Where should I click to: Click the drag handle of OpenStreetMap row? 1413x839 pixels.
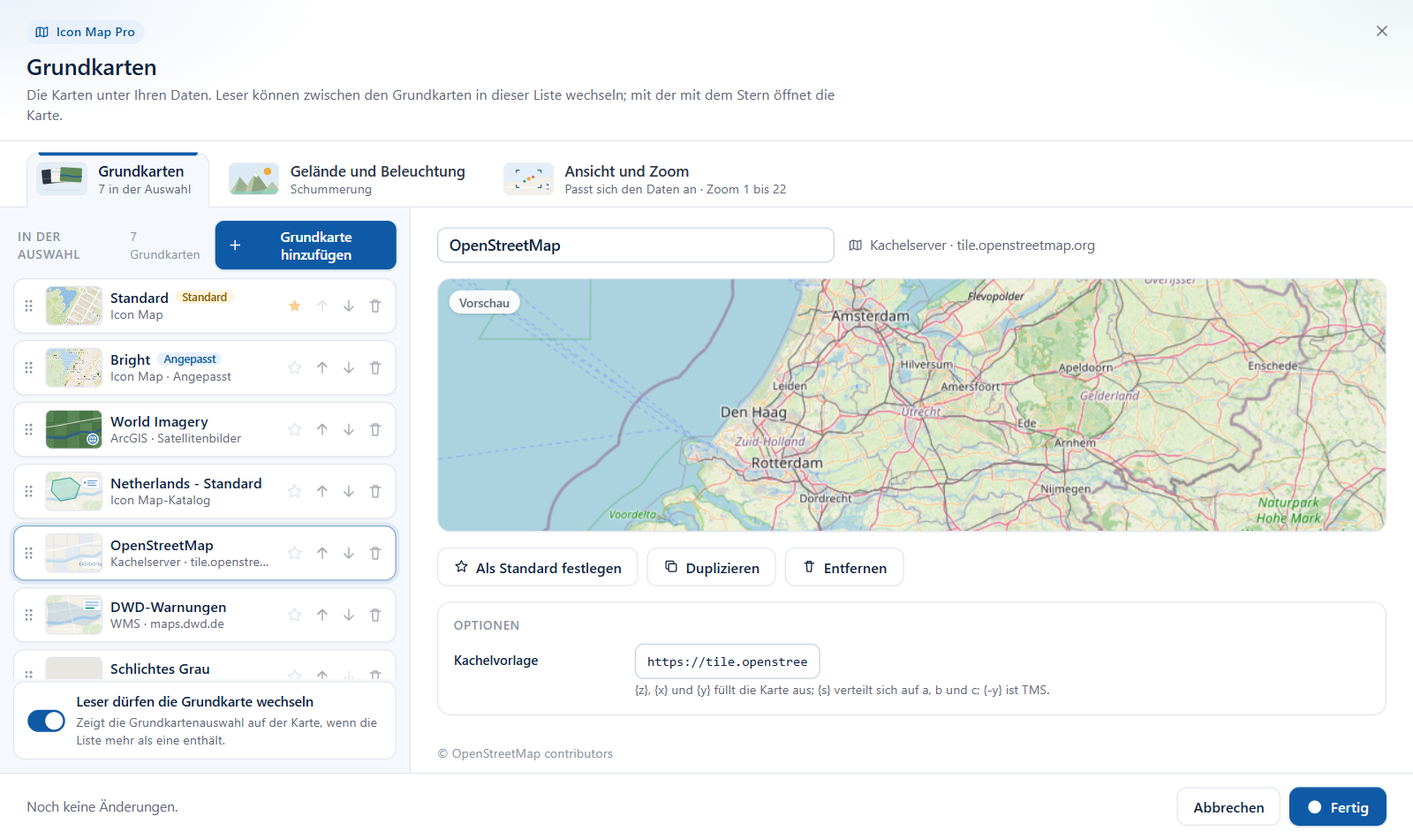pyautogui.click(x=29, y=553)
